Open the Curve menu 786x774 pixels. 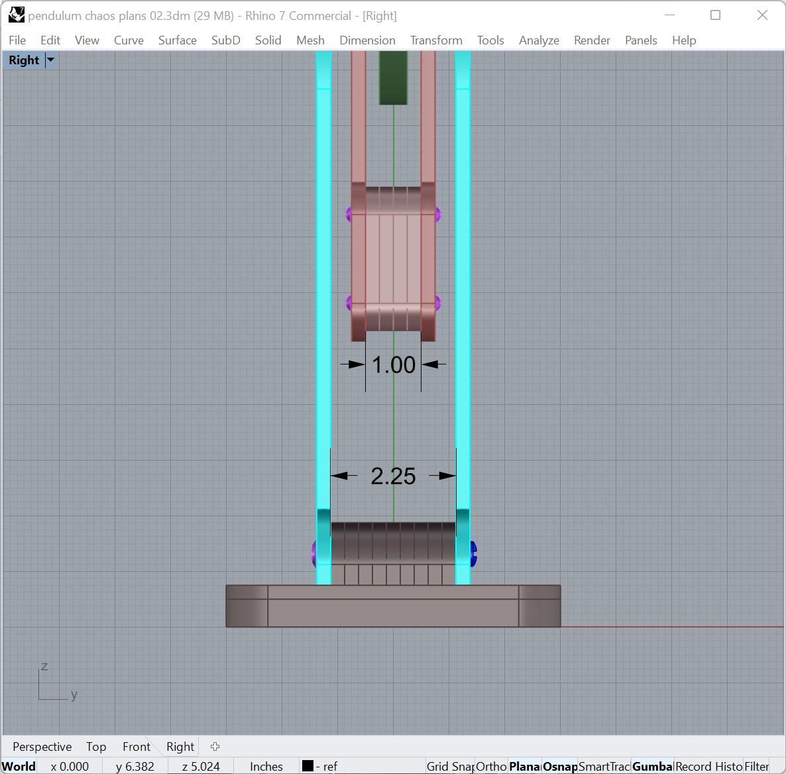point(129,40)
